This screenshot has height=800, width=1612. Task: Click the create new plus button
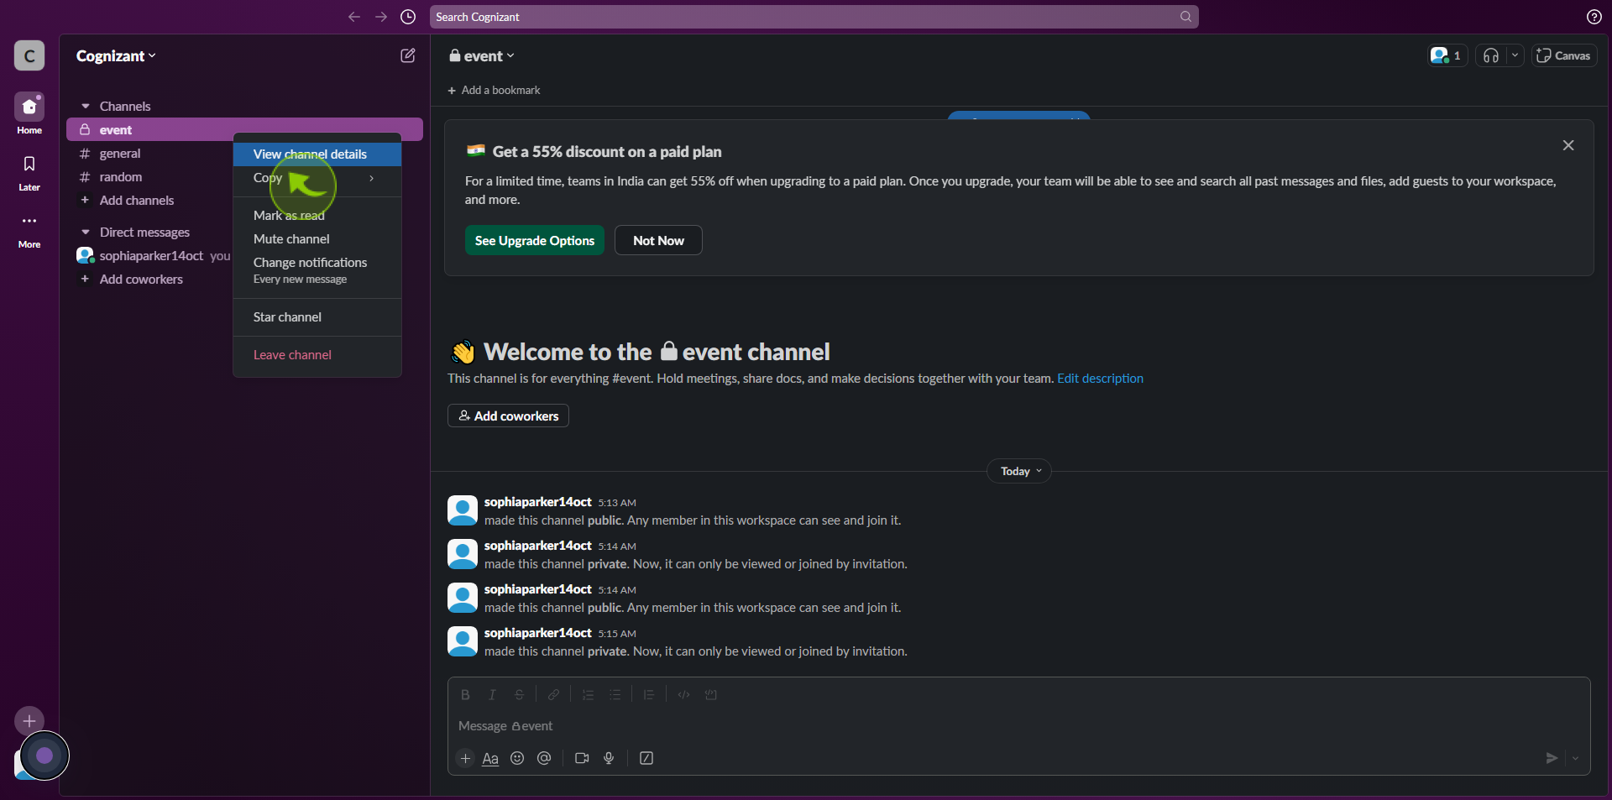click(29, 720)
